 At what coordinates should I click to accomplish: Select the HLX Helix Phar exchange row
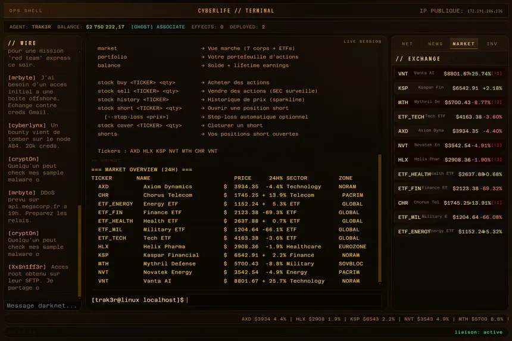449,160
